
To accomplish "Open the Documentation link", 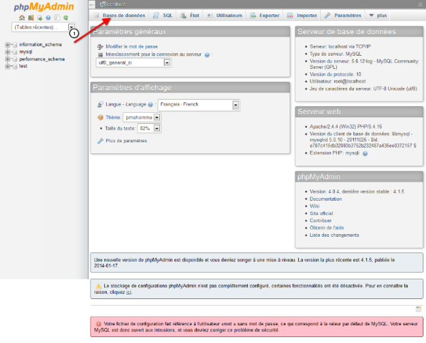I will click(326, 199).
